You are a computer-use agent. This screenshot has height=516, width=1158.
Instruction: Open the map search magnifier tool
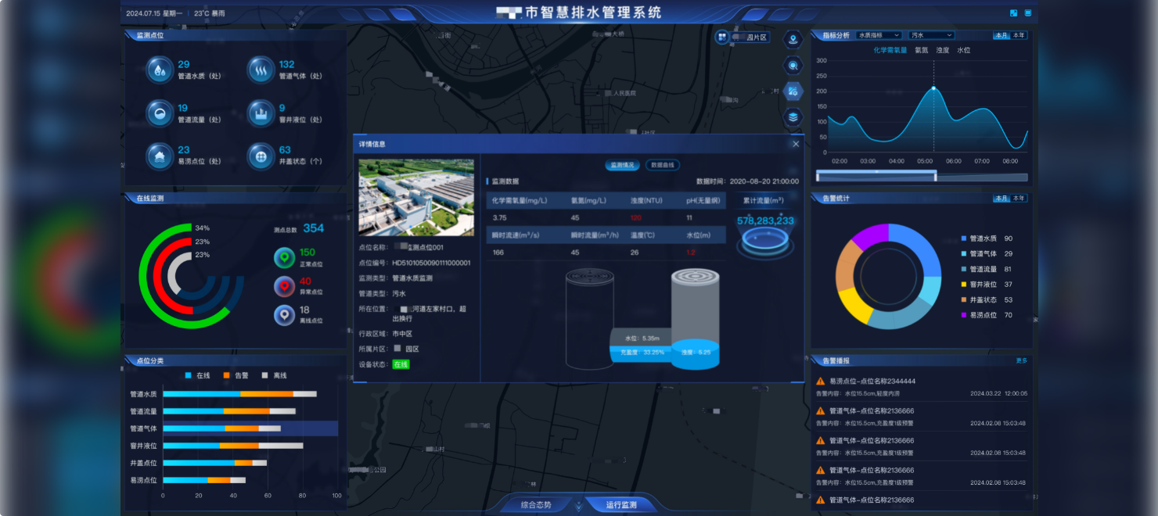[x=793, y=66]
